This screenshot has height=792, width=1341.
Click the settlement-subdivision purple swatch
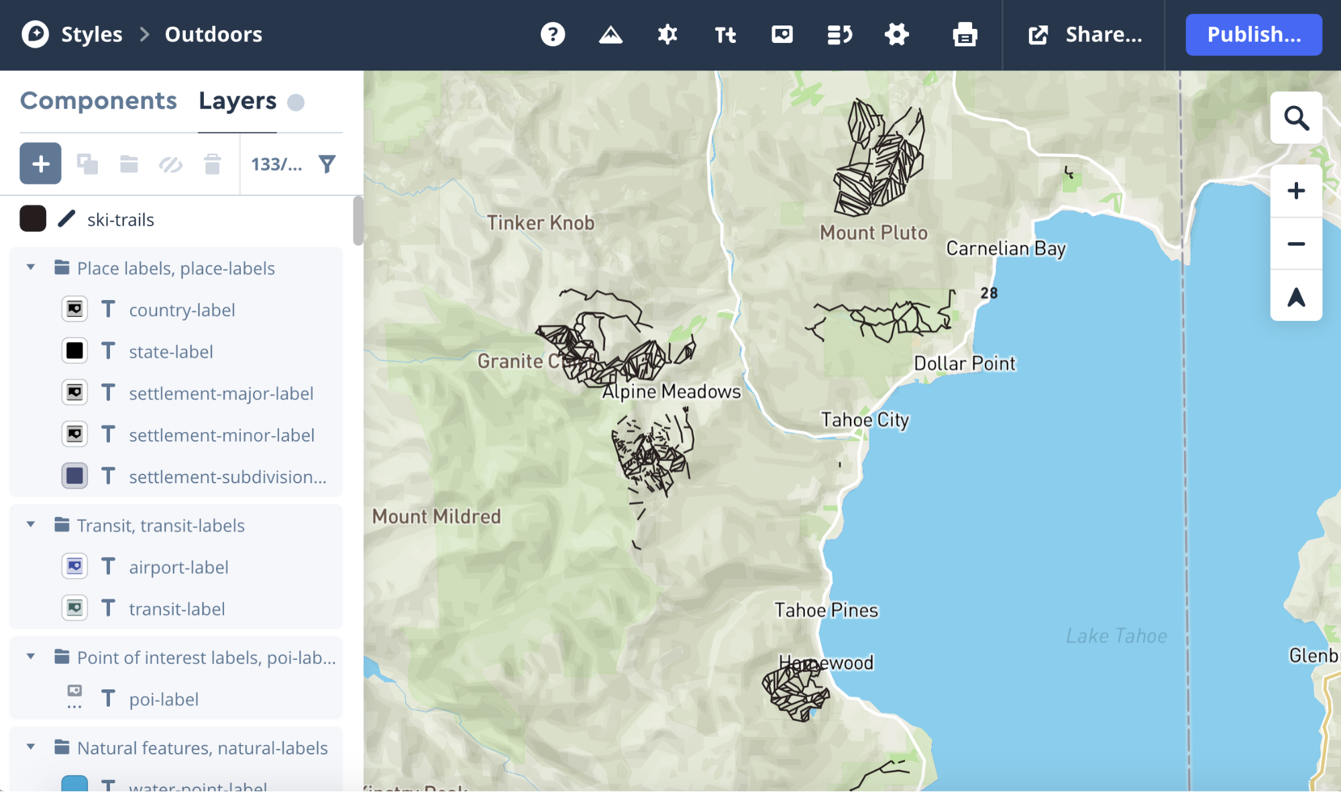pos(74,476)
